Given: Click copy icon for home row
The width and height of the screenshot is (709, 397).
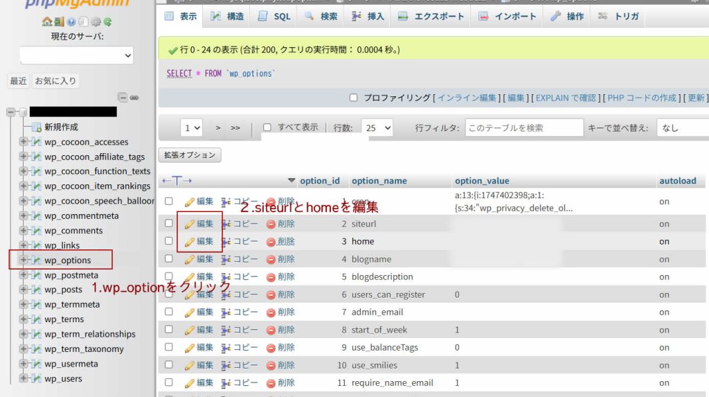Looking at the screenshot, I should 226,242.
